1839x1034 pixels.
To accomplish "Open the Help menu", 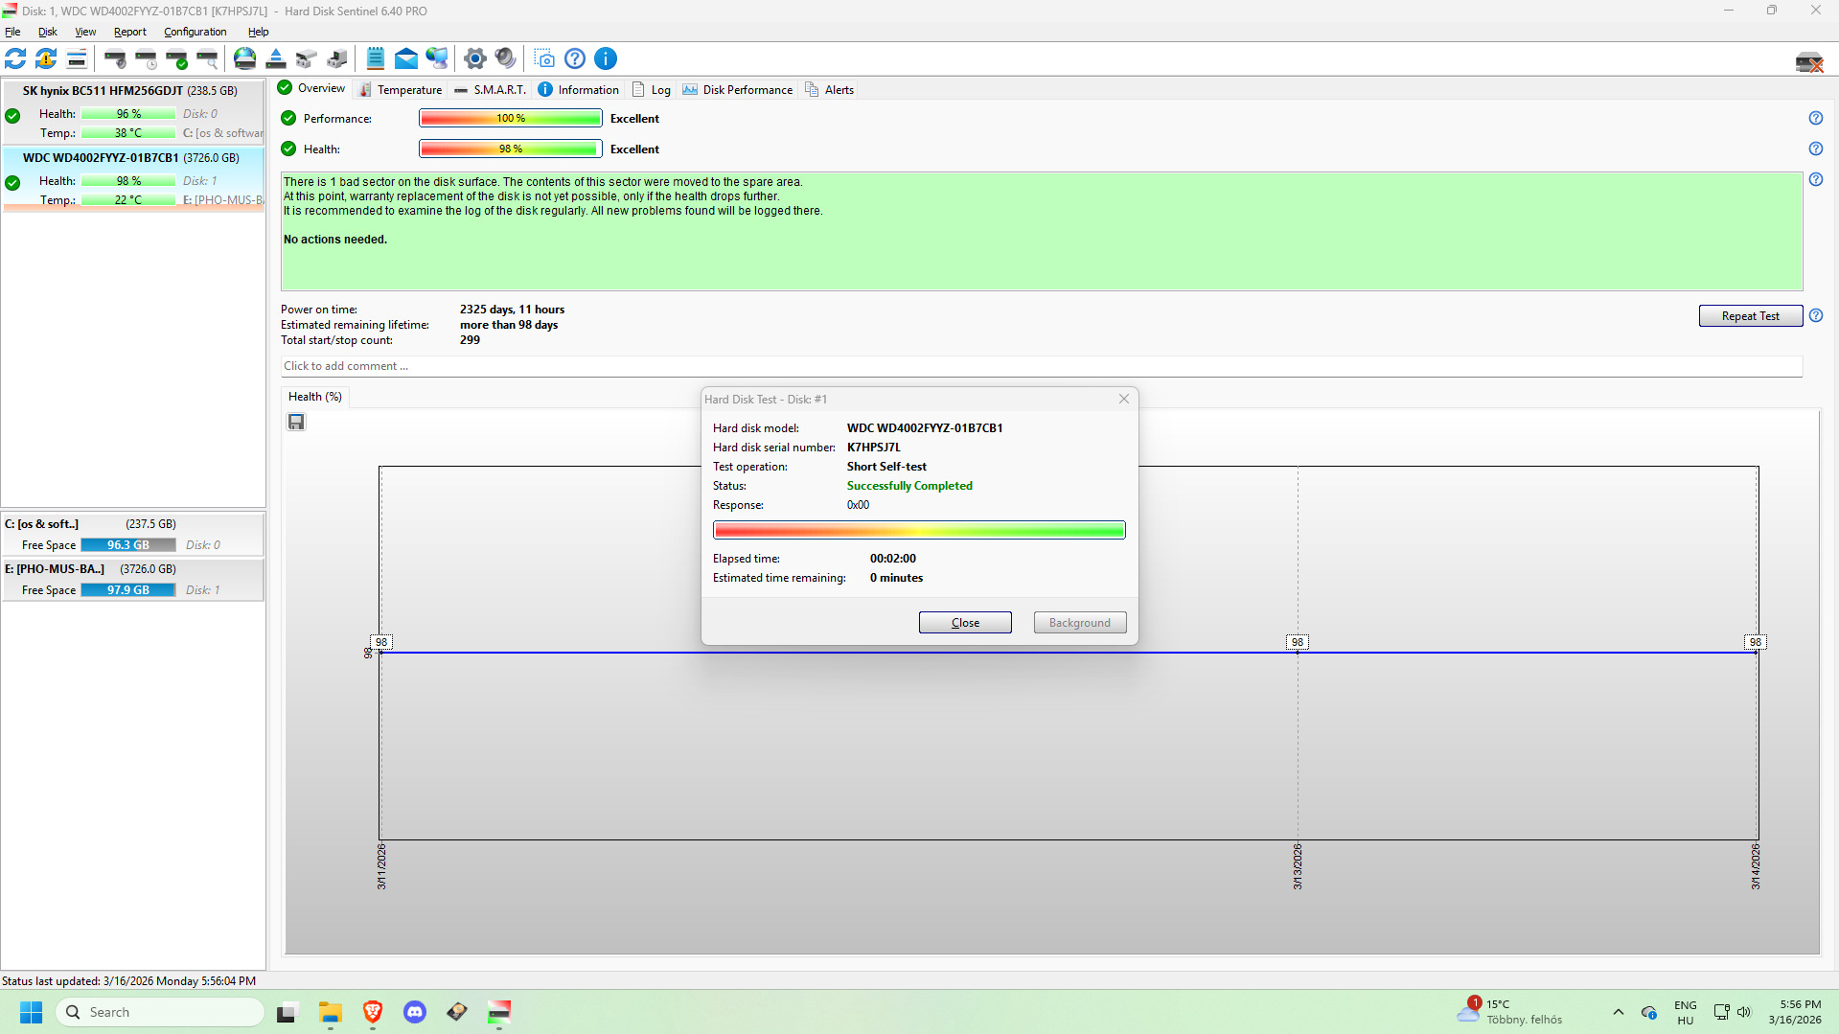I will (x=259, y=32).
